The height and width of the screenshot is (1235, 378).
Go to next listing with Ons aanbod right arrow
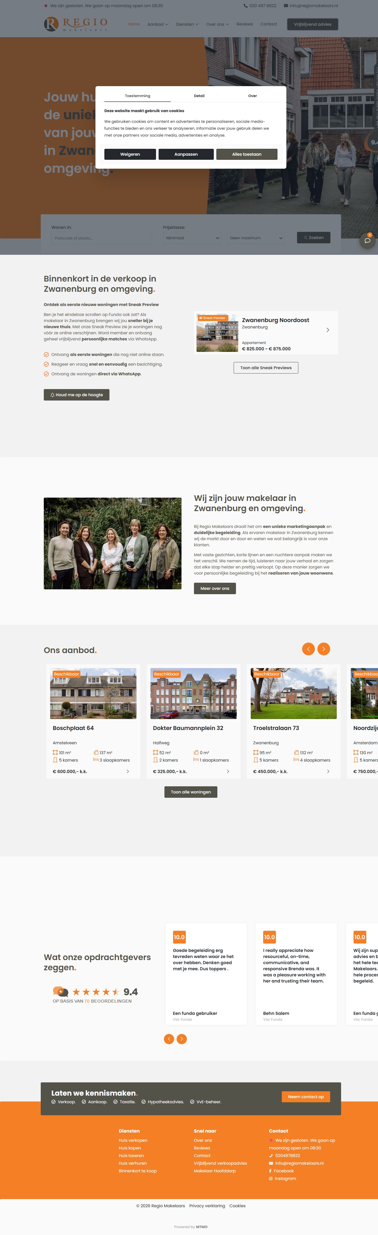(324, 649)
